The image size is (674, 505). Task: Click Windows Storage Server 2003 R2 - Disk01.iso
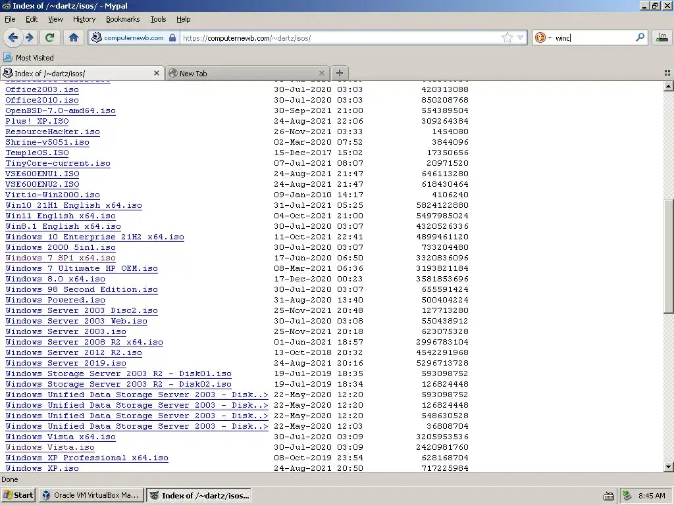[x=118, y=373]
